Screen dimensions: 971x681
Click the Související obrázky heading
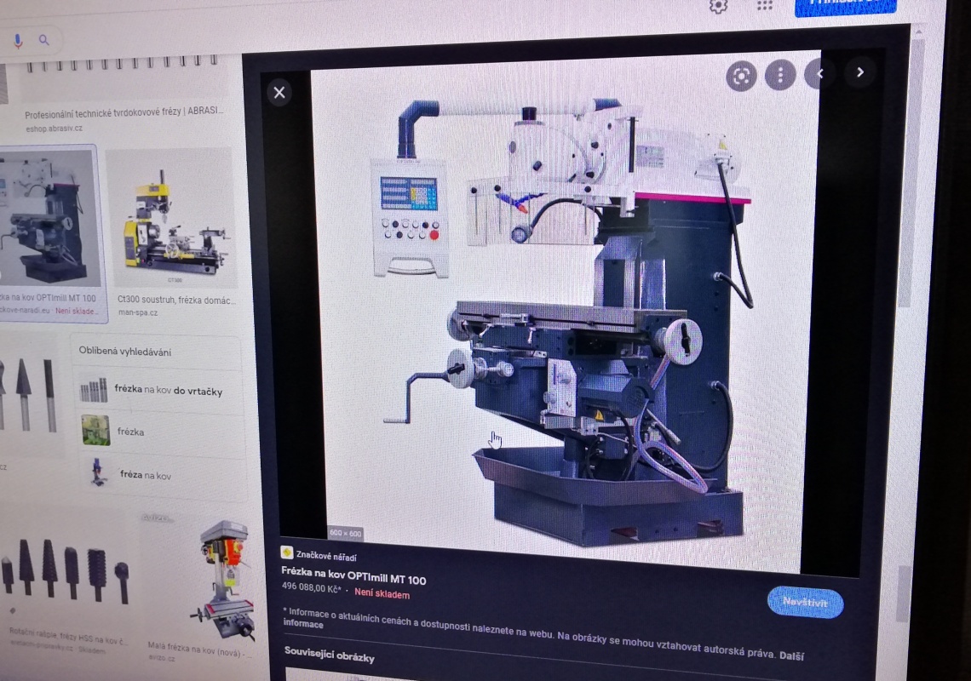[x=330, y=655]
